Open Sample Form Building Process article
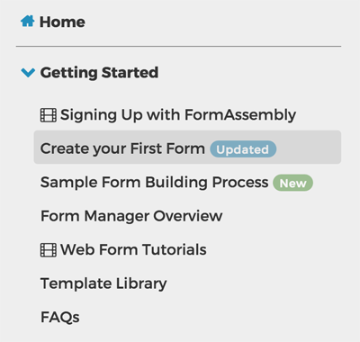Image resolution: width=360 pixels, height=342 pixels. coord(155,183)
